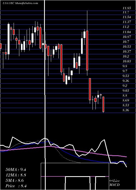136x190 pixels.
Task: Click the 10.7 price axis label
Action: (126, 42)
